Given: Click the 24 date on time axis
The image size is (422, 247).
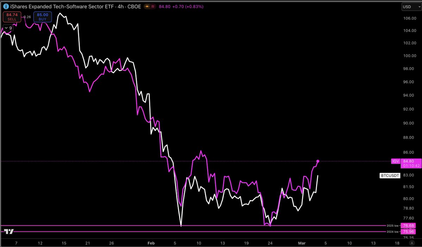Looking at the screenshot, I should coord(270,243).
